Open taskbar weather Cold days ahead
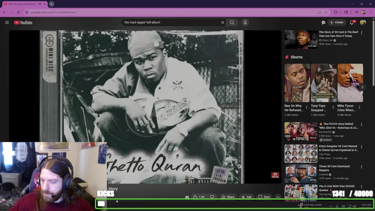Image resolution: width=375 pixels, height=211 pixels. [x=311, y=206]
